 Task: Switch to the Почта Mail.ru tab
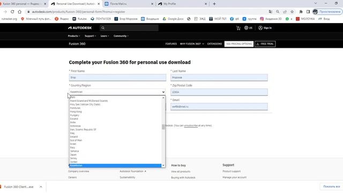pyautogui.click(x=129, y=4)
